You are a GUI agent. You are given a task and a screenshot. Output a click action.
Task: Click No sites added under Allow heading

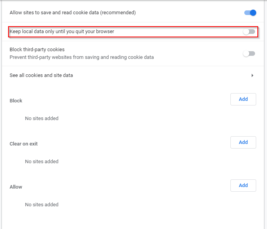click(42, 205)
